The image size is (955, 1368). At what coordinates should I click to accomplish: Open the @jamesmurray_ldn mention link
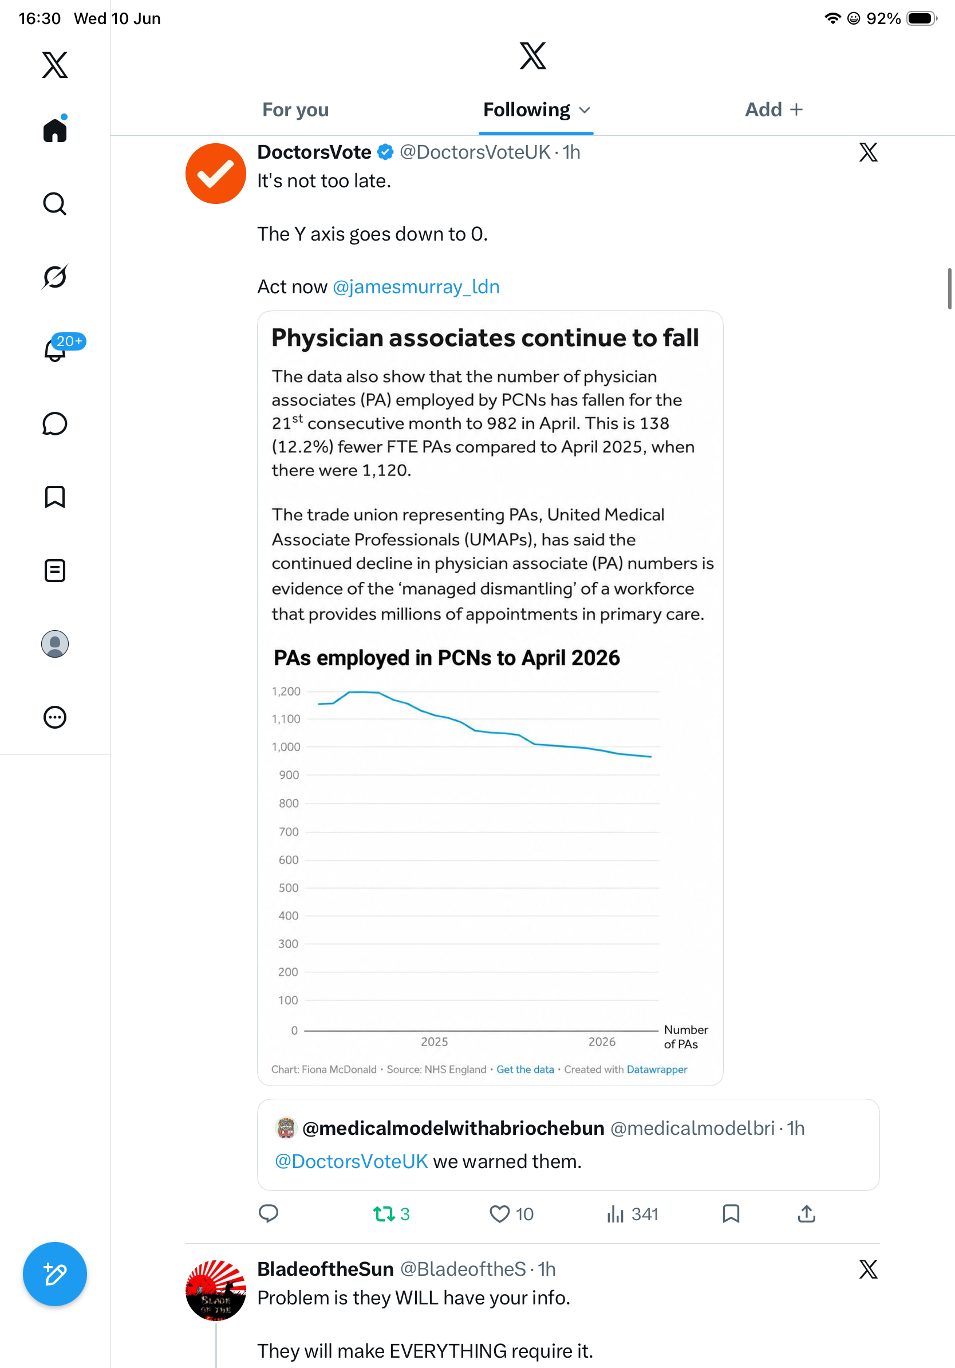[x=416, y=286]
